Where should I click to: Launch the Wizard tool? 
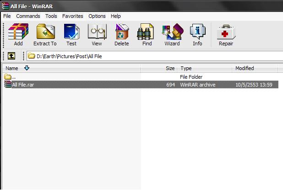(172, 34)
